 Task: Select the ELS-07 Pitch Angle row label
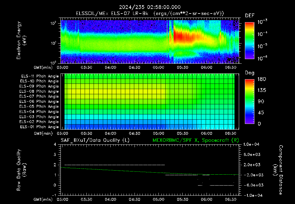(39, 97)
